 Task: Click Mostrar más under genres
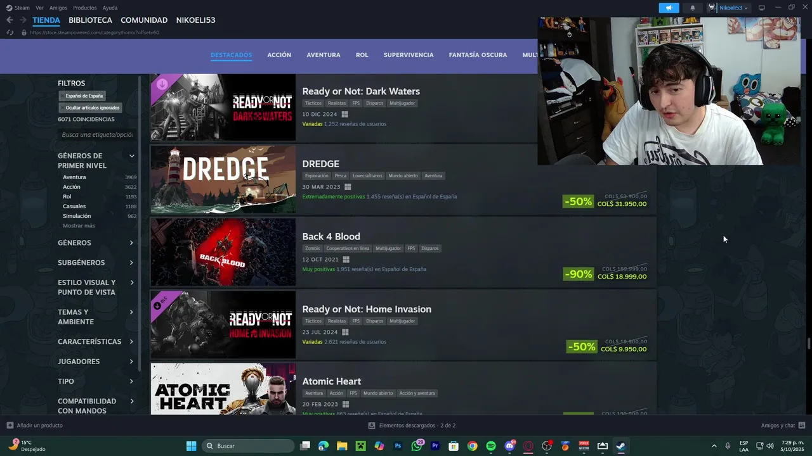click(79, 225)
